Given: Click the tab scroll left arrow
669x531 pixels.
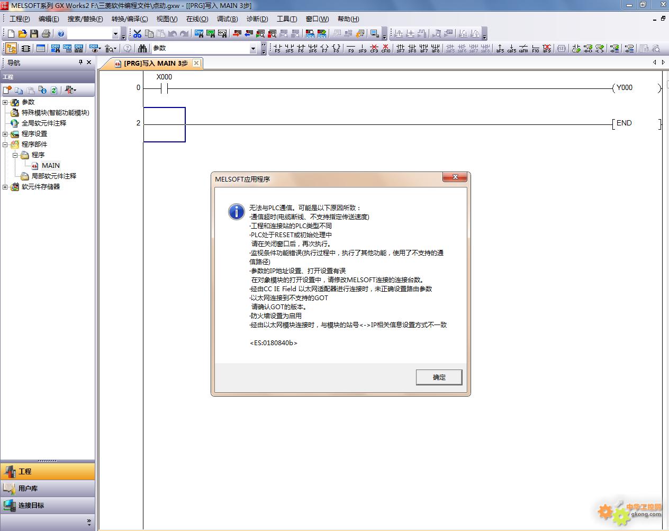Looking at the screenshot, I should coord(655,62).
